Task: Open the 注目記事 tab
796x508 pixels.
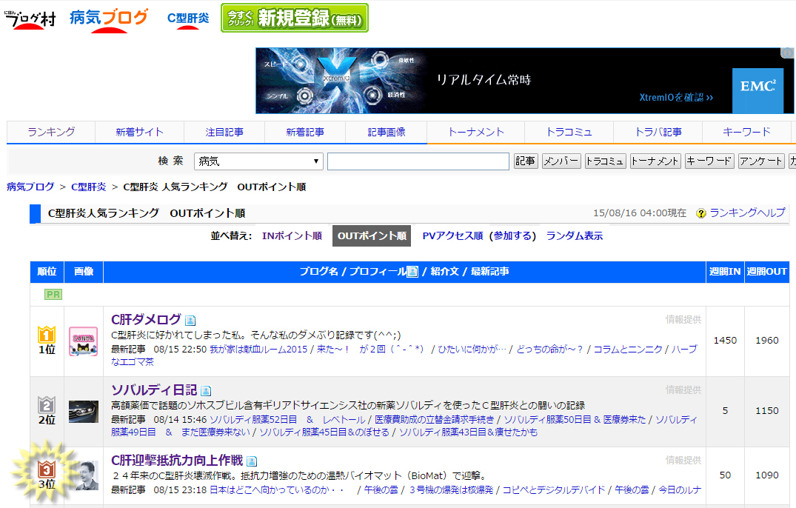Action: click(x=224, y=132)
